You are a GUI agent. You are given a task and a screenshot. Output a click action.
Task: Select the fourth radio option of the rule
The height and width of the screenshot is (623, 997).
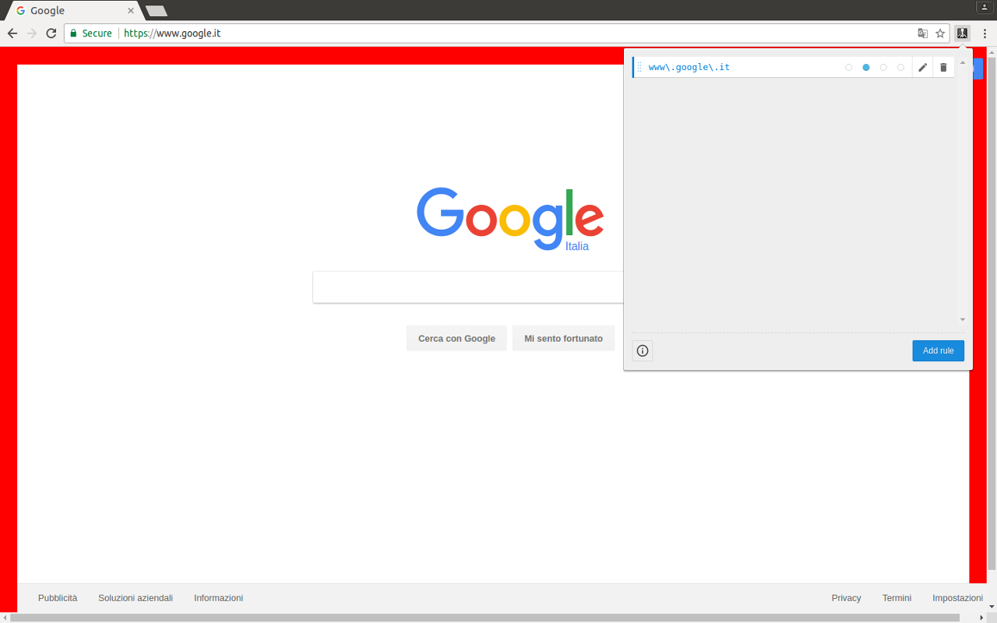pyautogui.click(x=901, y=68)
